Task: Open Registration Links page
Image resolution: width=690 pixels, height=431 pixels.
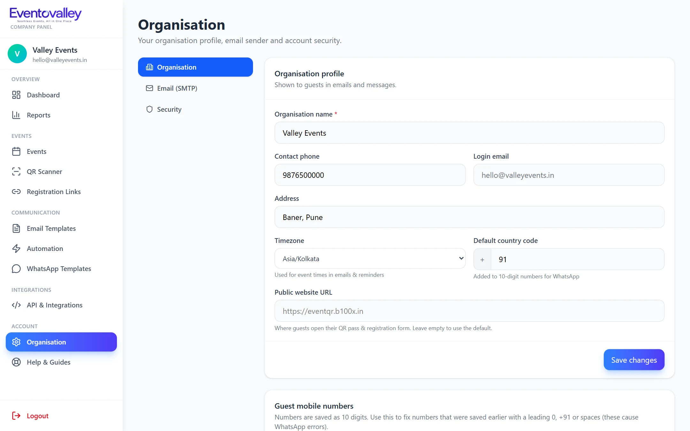Action: click(x=61, y=192)
